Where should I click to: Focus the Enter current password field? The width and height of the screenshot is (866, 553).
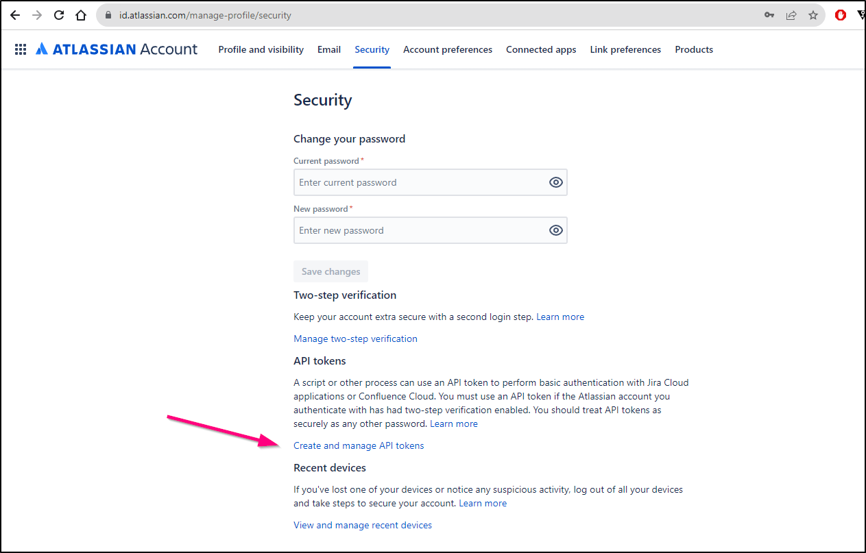[430, 182]
